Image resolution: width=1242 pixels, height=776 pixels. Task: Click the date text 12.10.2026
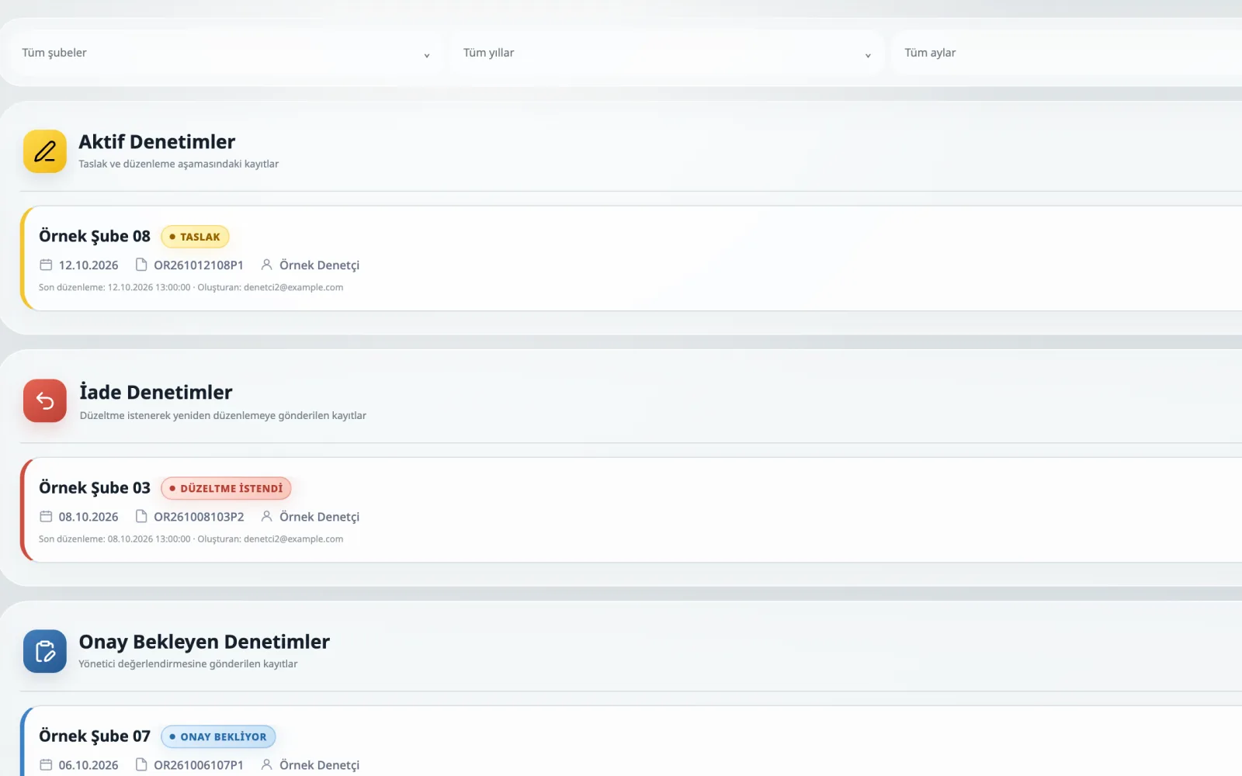(88, 265)
